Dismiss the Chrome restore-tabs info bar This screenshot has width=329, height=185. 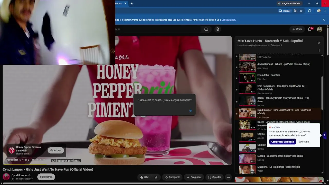click(324, 20)
